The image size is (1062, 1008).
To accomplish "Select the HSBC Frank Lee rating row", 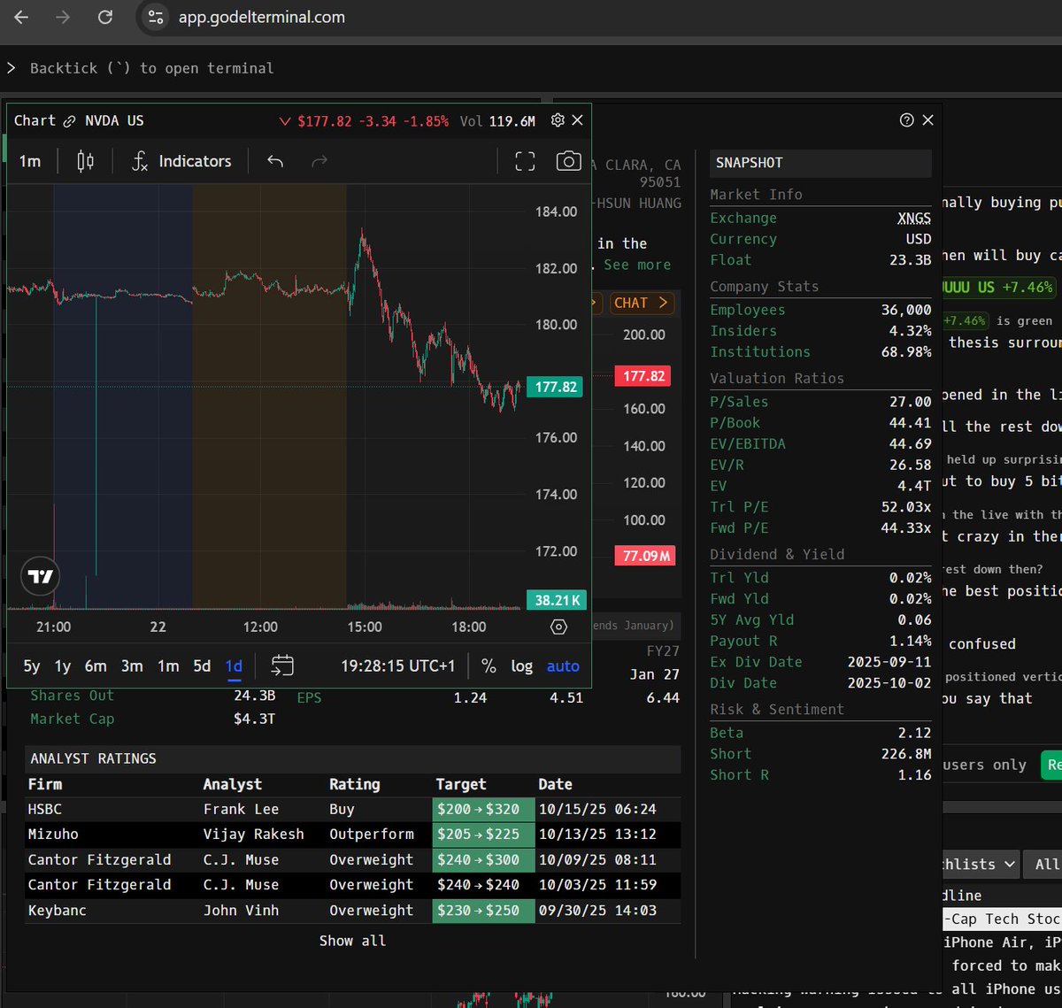I will (353, 809).
